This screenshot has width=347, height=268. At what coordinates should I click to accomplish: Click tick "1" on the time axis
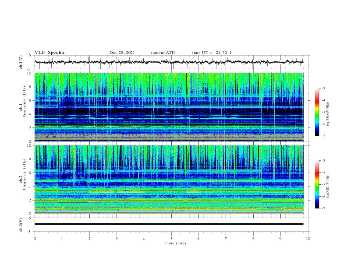coord(62,239)
